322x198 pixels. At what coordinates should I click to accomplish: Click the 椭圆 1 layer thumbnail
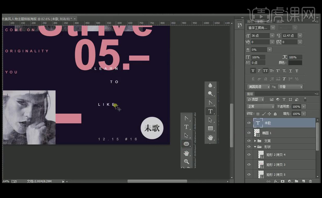tap(257, 133)
